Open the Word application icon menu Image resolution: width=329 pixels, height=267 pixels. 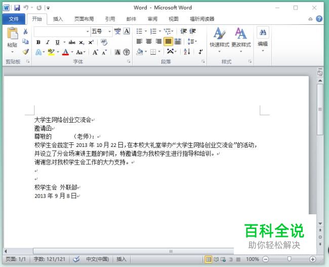point(6,8)
